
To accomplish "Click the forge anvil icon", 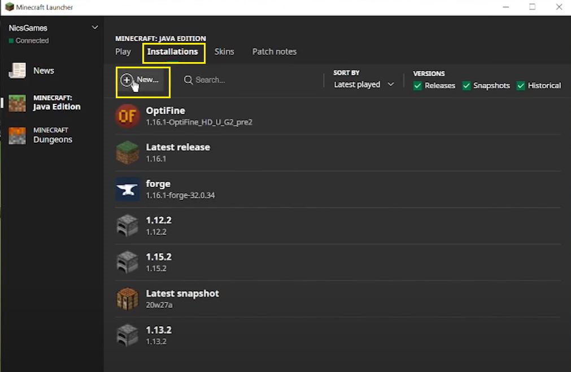I will pos(128,189).
